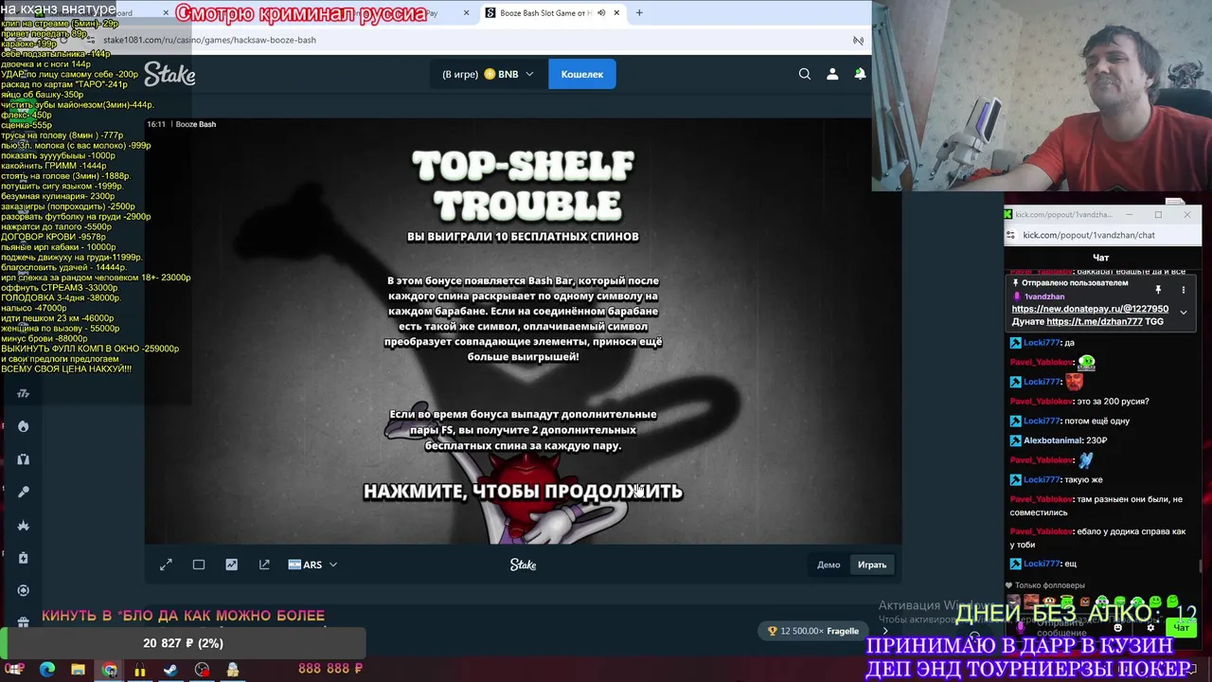The height and width of the screenshot is (682, 1212).
Task: Open the microphone sidebar icon
Action: (24, 492)
